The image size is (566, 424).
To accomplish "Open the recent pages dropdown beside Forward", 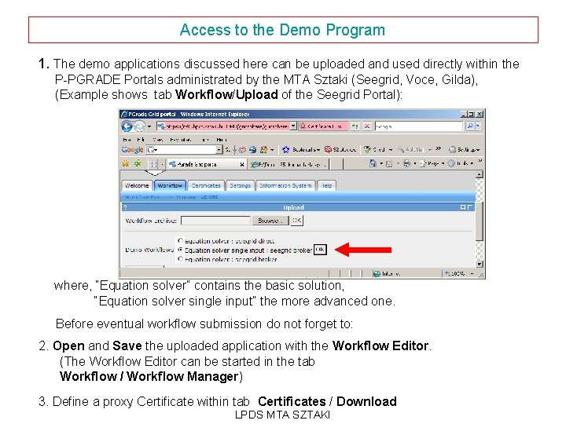I will point(149,126).
